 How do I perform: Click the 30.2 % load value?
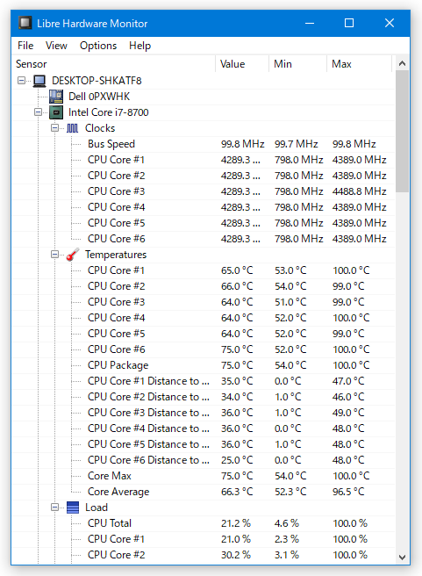click(236, 554)
